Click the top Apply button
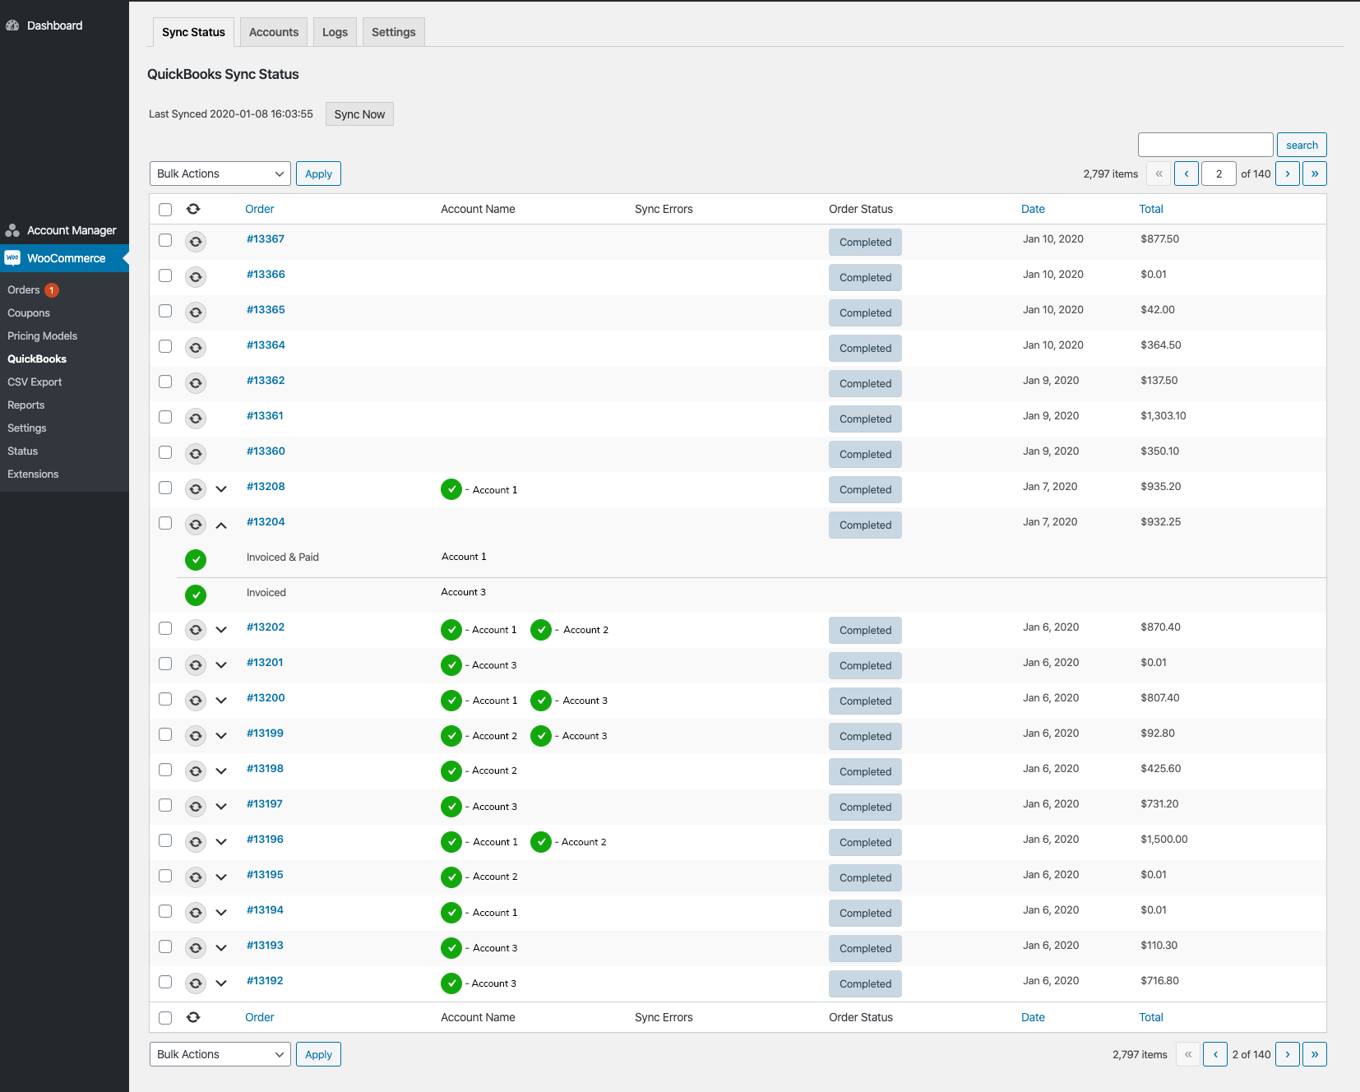The image size is (1360, 1092). (318, 174)
